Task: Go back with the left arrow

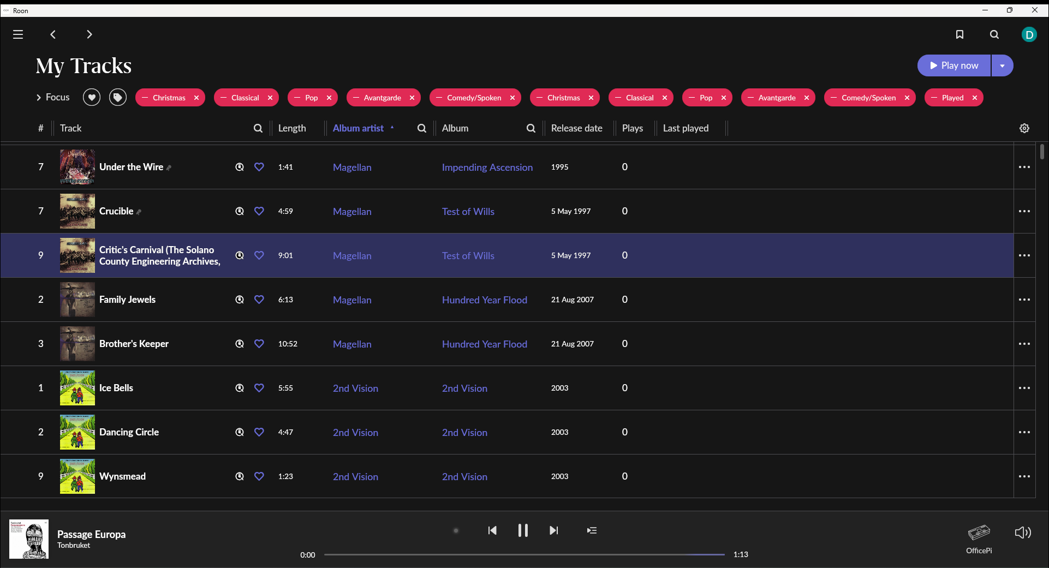Action: point(53,34)
